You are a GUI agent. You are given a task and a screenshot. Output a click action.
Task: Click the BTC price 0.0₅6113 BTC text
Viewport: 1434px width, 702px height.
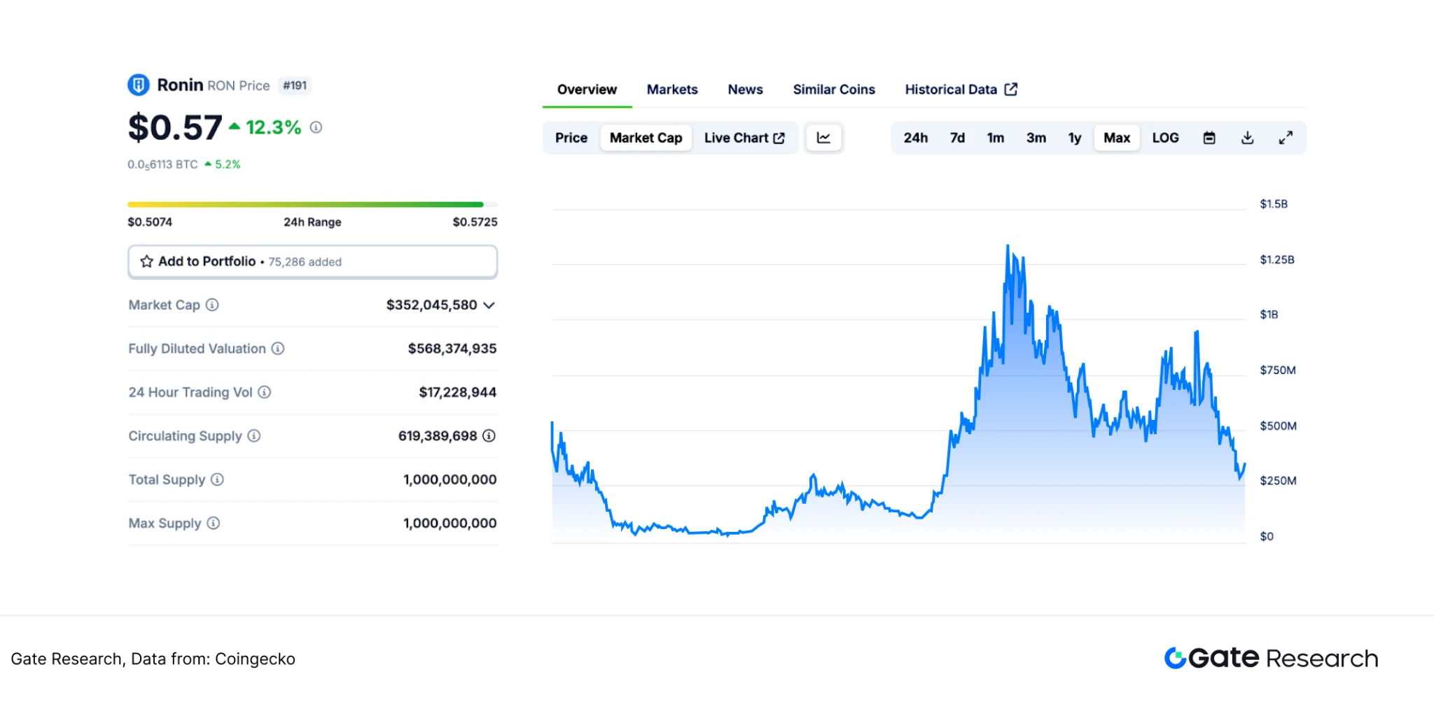coord(162,164)
